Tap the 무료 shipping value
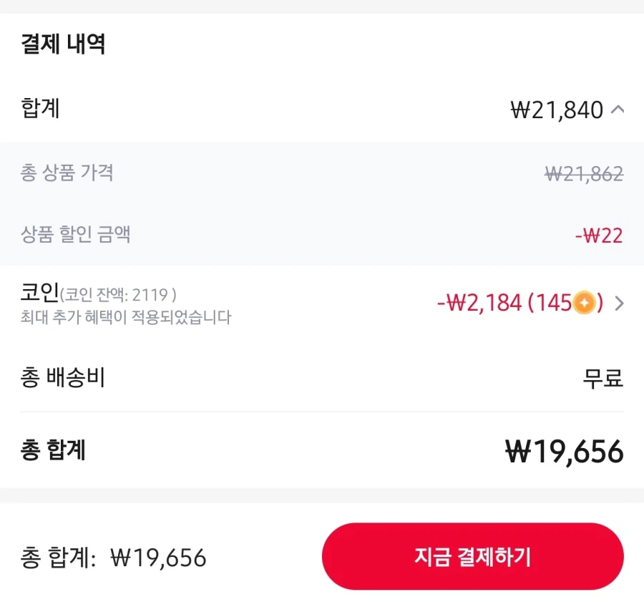644x607 pixels. click(x=602, y=378)
